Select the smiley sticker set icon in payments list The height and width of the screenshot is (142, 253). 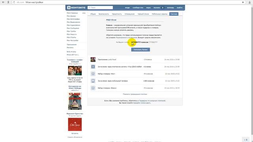[93, 74]
